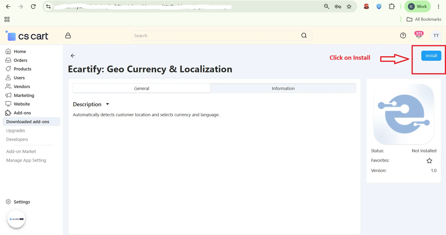This screenshot has width=446, height=235.
Task: Open the help question mark icon
Action: [403, 35]
